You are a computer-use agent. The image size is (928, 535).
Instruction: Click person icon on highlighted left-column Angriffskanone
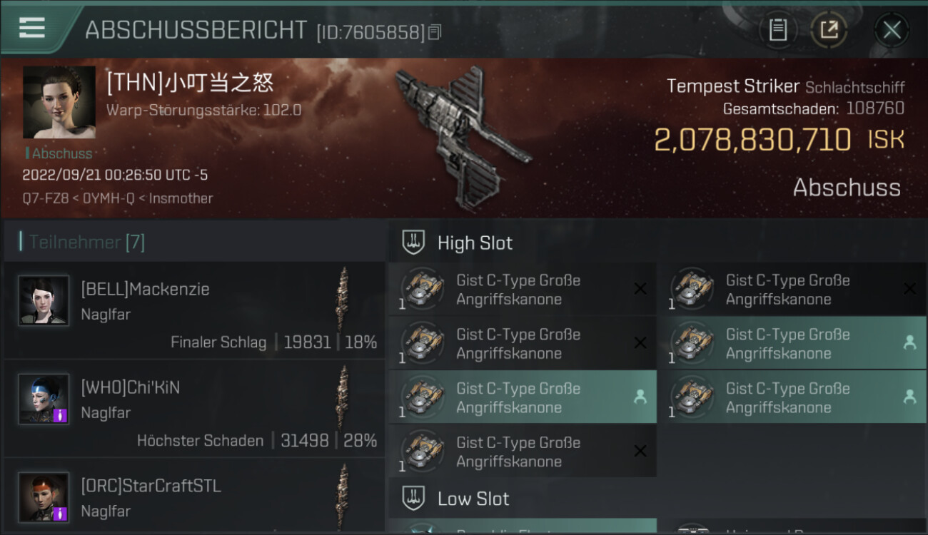coord(640,397)
